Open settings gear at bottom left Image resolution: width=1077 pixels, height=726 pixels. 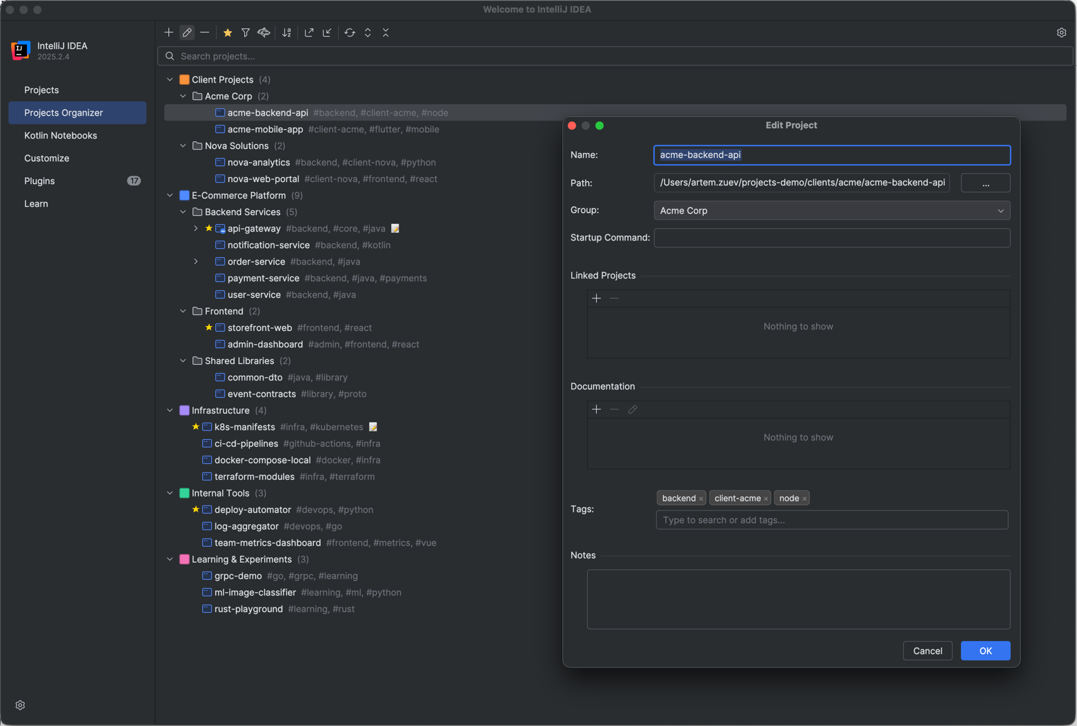(x=20, y=705)
